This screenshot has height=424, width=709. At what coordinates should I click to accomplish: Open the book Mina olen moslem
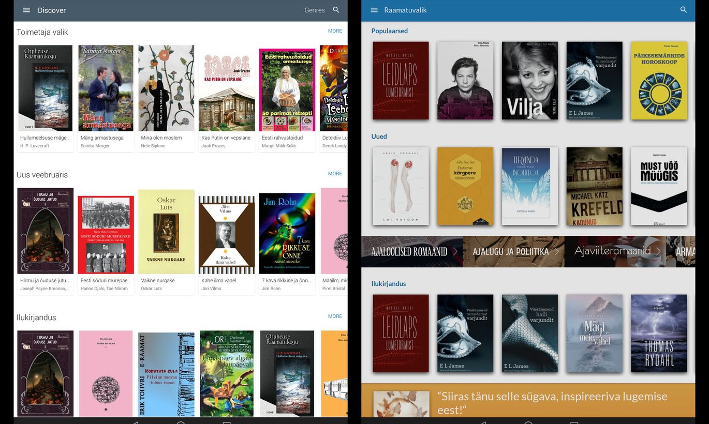(166, 98)
